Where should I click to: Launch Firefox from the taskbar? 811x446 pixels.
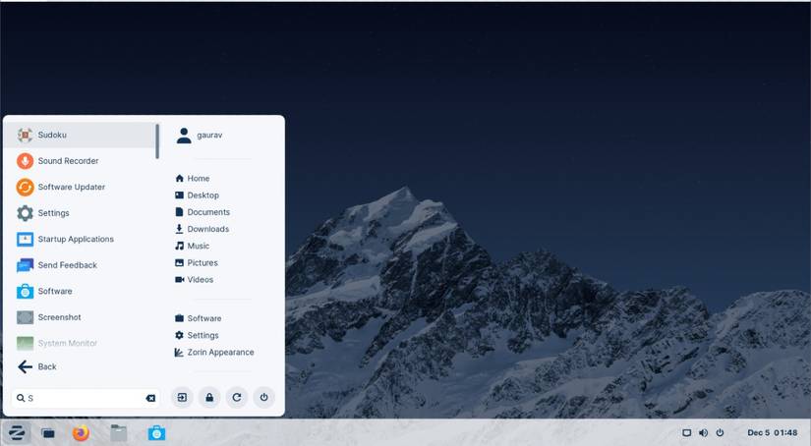pos(81,433)
